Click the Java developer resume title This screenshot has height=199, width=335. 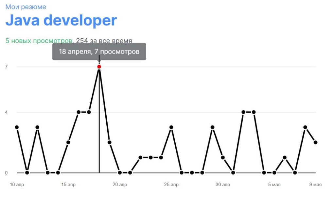61,20
